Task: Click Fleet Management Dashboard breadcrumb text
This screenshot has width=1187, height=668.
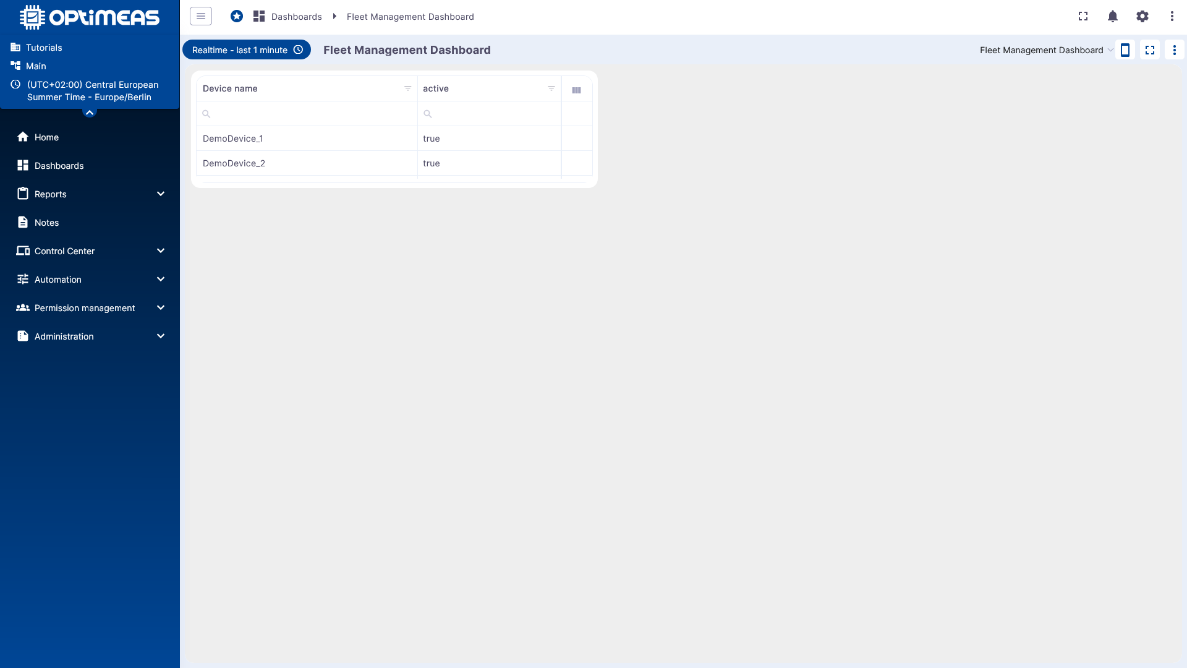Action: point(411,17)
